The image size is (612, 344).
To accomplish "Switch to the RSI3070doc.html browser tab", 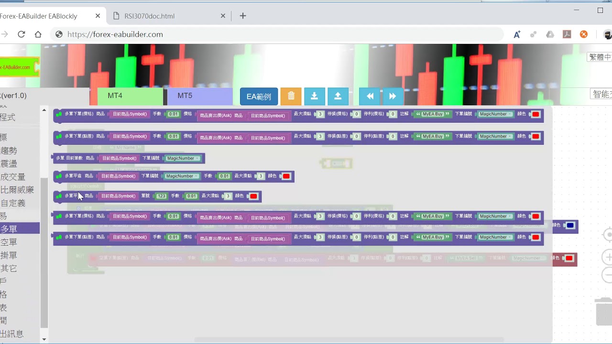I will coord(168,16).
